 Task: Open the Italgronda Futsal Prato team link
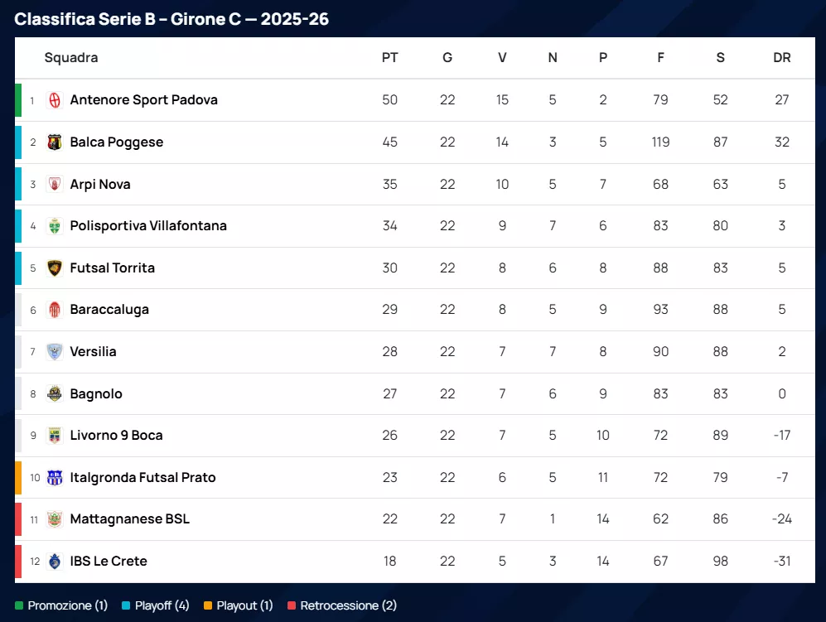click(142, 478)
